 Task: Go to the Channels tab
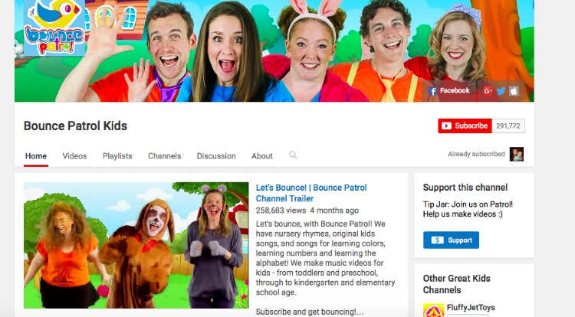(164, 155)
